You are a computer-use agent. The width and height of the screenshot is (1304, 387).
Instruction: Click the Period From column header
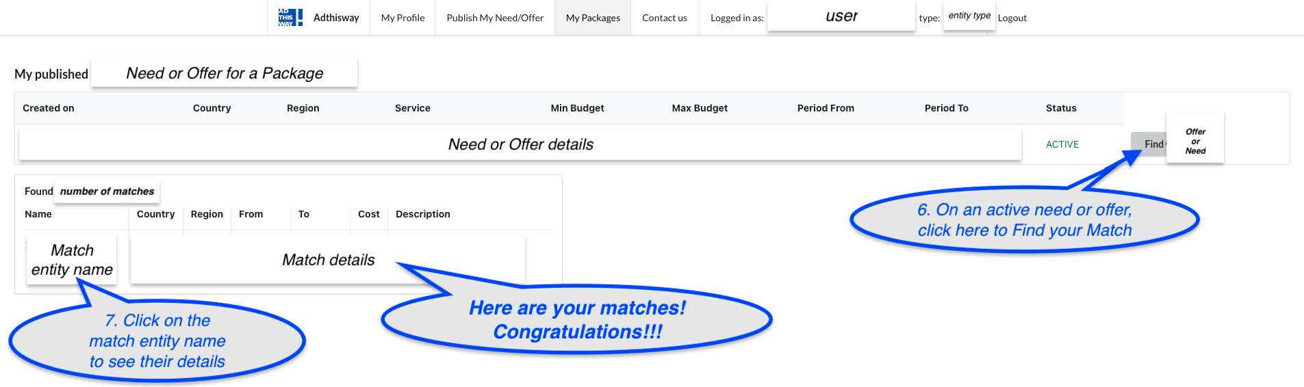coord(826,108)
